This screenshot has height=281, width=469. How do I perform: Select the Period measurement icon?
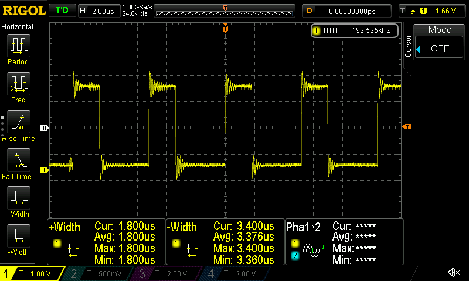(x=19, y=44)
